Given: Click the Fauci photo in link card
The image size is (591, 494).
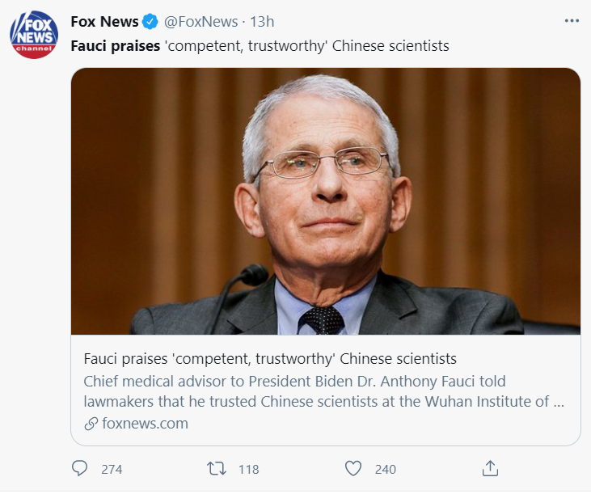Looking at the screenshot, I should [326, 201].
